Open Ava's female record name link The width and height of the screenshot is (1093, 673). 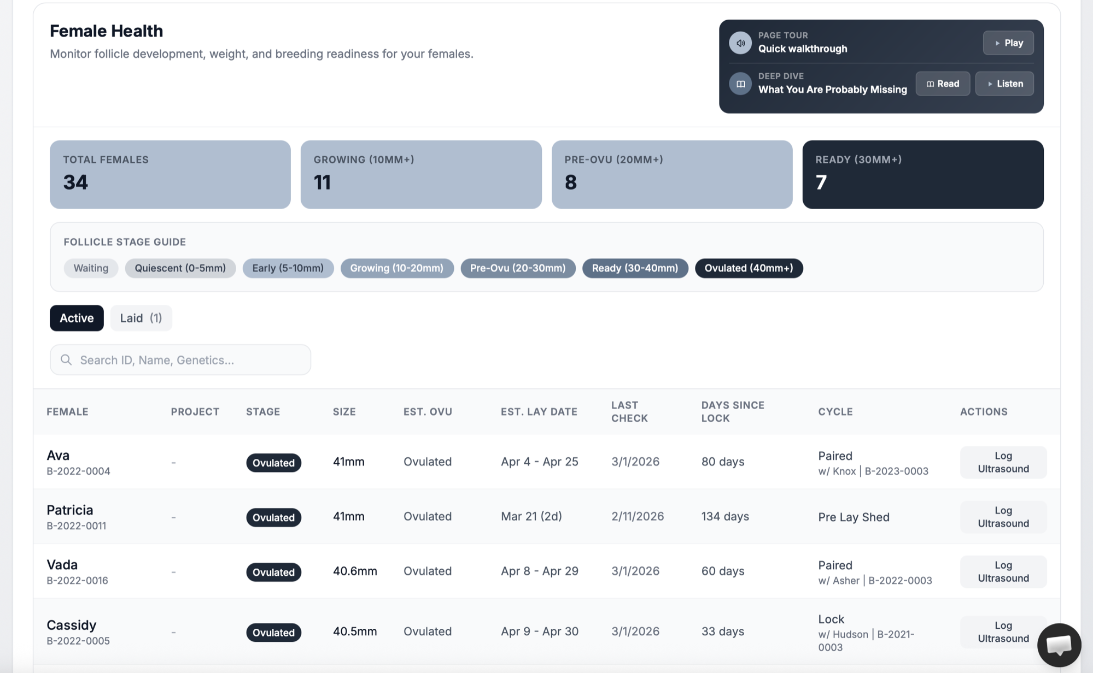[58, 455]
